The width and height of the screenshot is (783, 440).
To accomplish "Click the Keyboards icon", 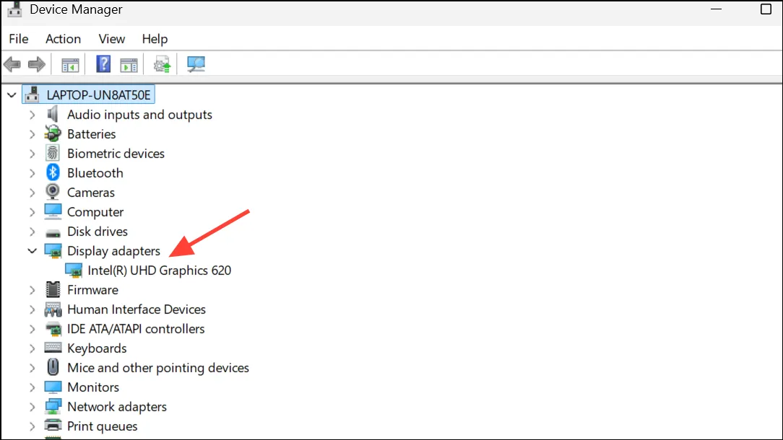I will [53, 348].
